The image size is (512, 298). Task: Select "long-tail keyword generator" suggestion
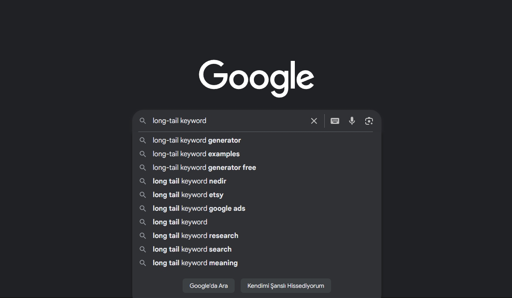coord(197,140)
